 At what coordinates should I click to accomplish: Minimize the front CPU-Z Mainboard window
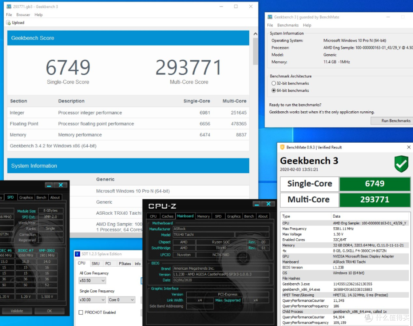pos(257,204)
